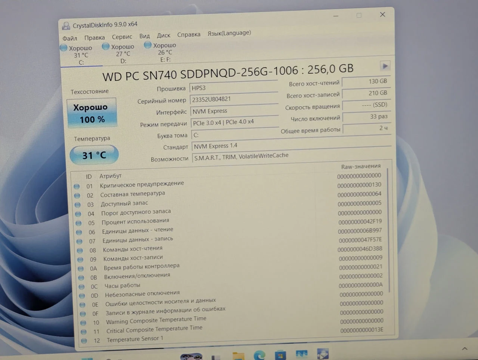Click the Raw-значения column header
The width and height of the screenshot is (478, 360).
[361, 166]
